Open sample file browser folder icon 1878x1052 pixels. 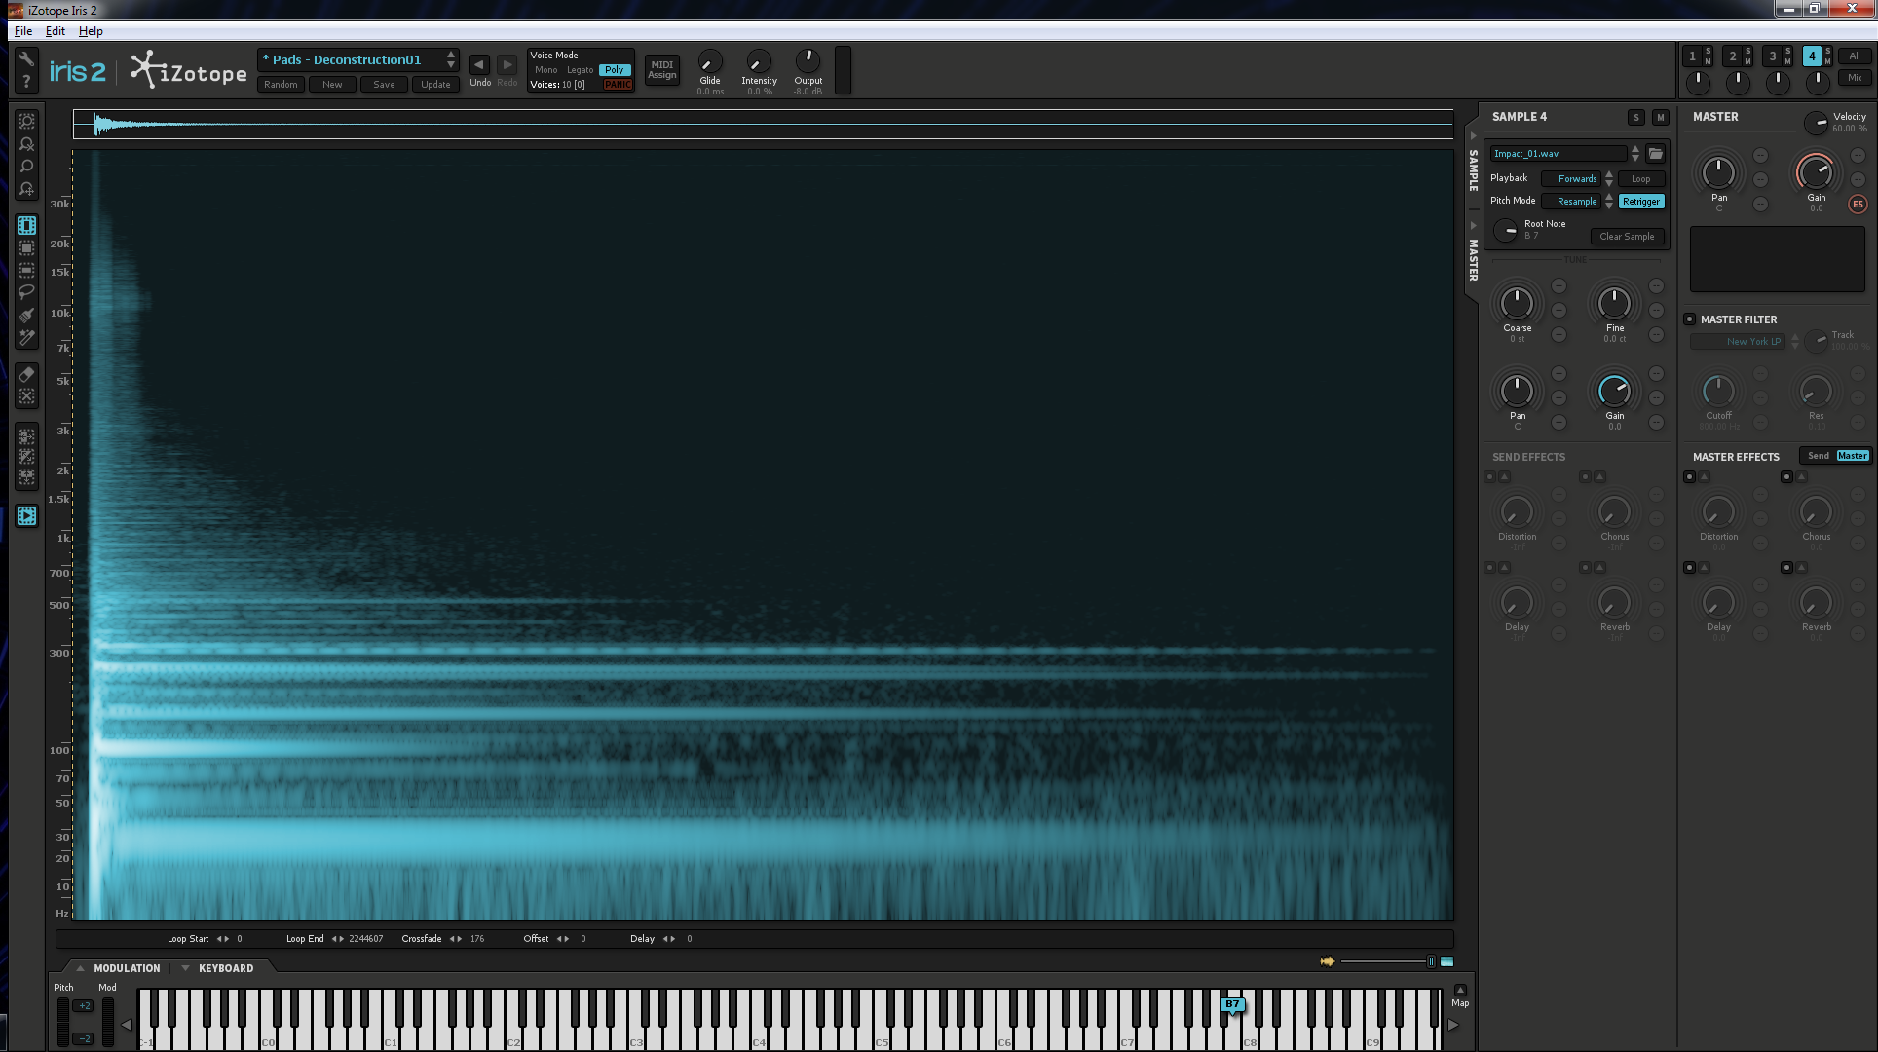[1655, 154]
